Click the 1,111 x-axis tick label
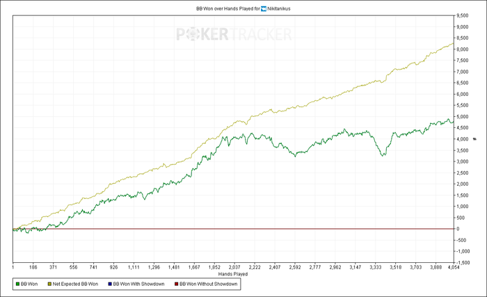The image size is (487, 297). coord(134,267)
